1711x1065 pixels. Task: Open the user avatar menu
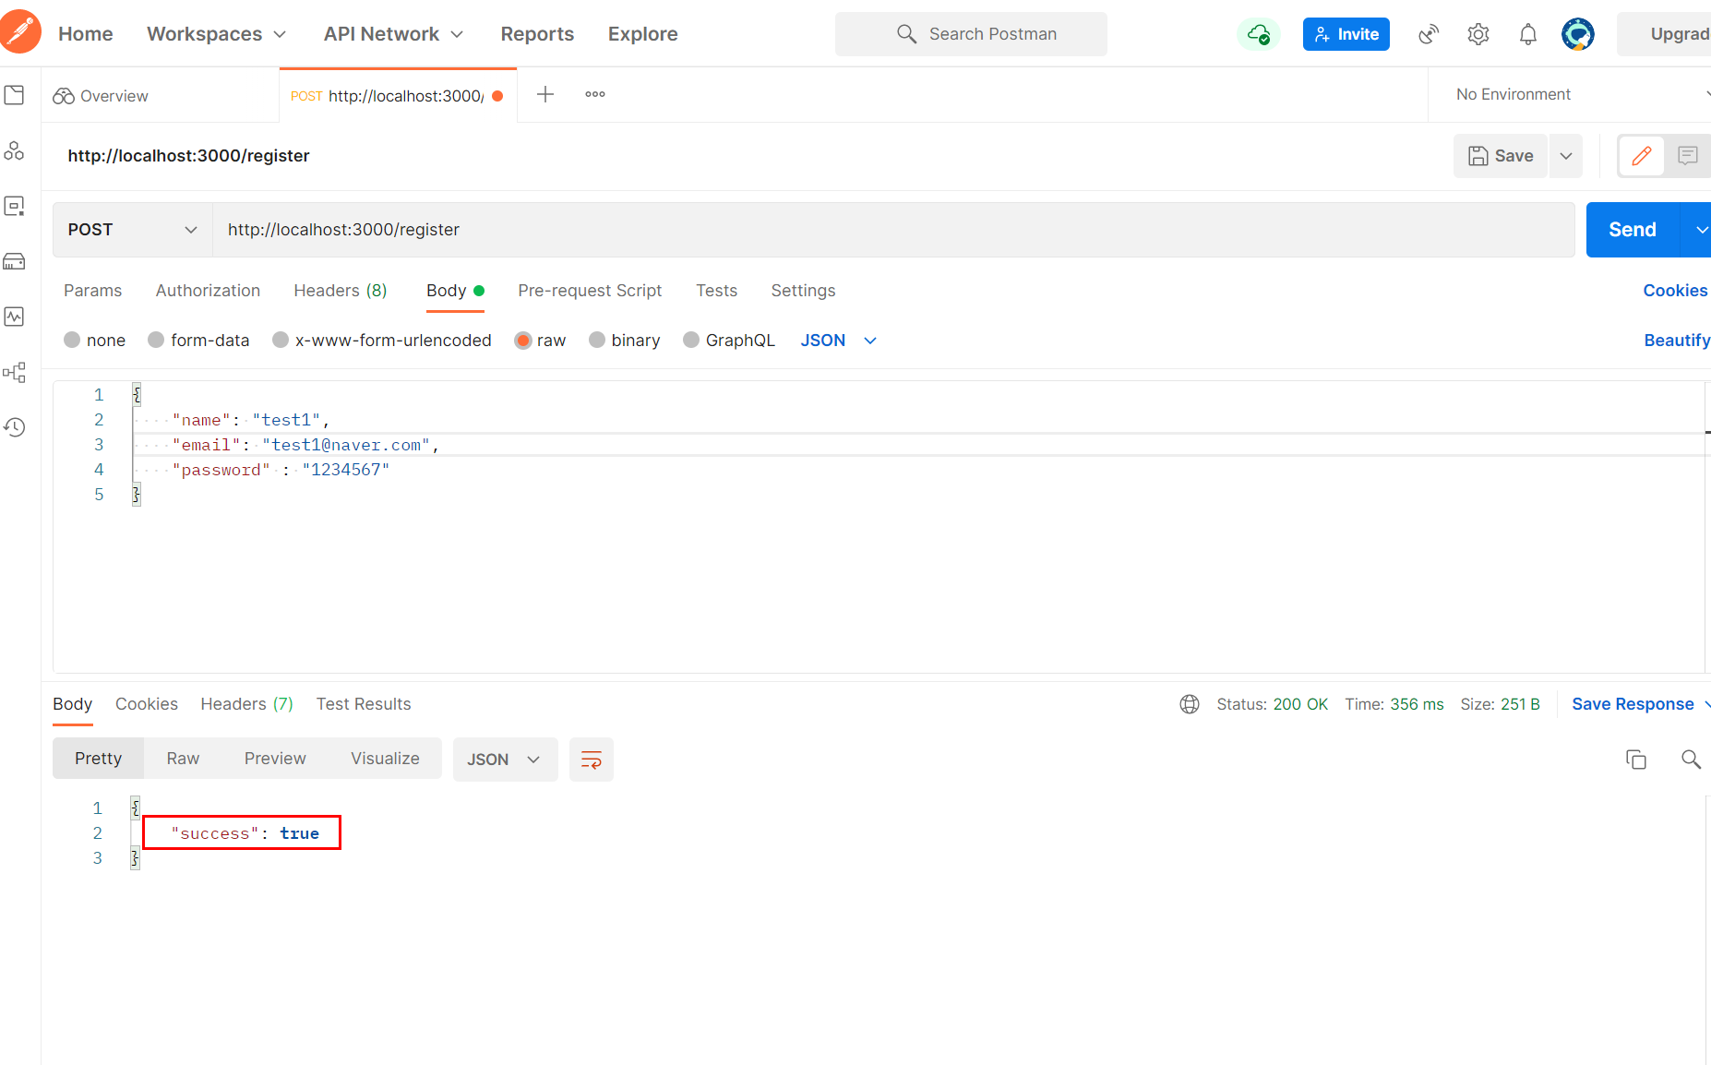(x=1578, y=34)
